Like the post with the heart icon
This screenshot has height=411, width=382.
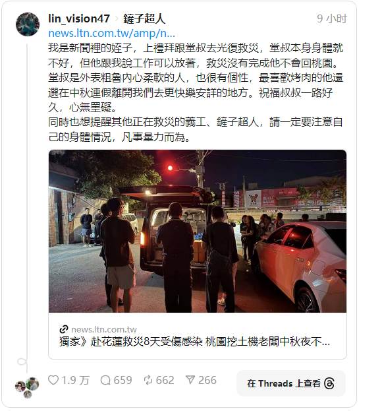(x=53, y=380)
